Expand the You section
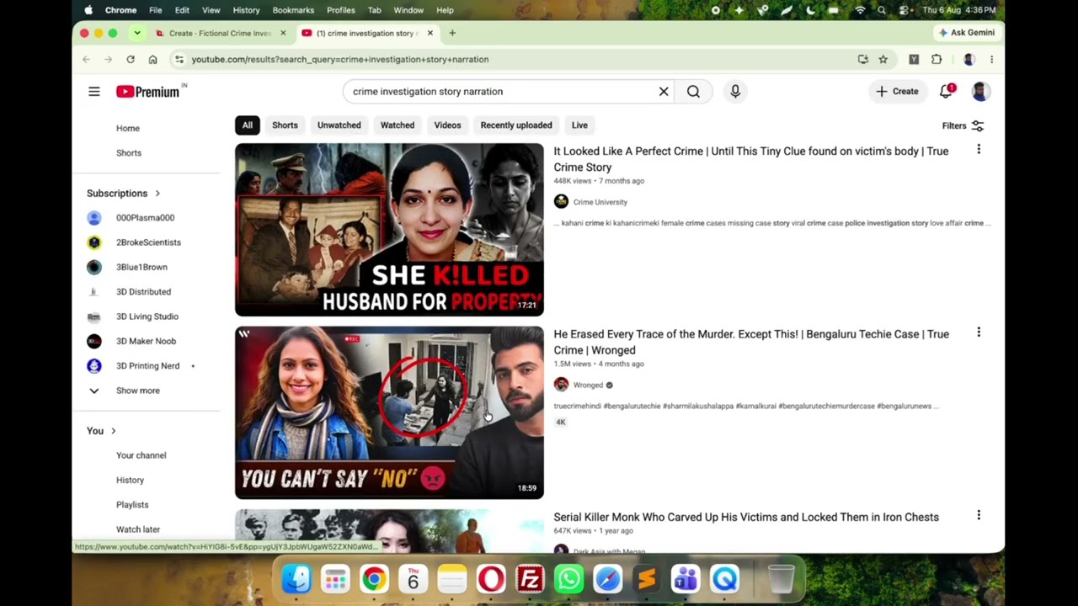The width and height of the screenshot is (1078, 606). point(101,431)
